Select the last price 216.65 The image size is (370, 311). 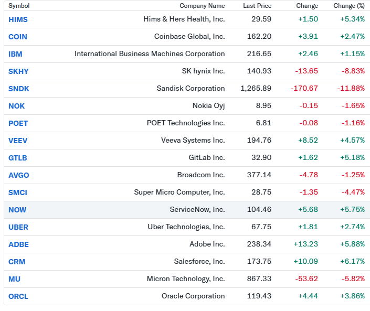259,53
